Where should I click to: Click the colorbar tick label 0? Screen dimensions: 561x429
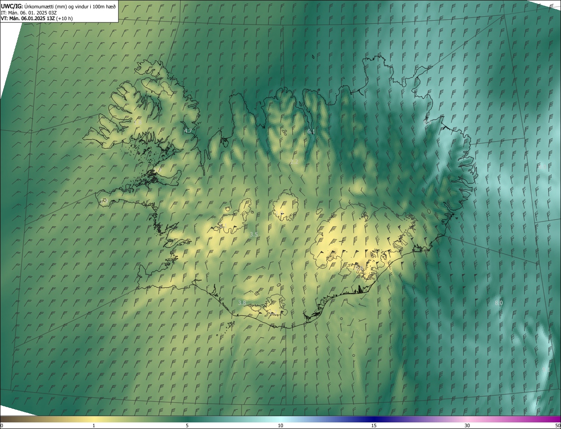1,426
